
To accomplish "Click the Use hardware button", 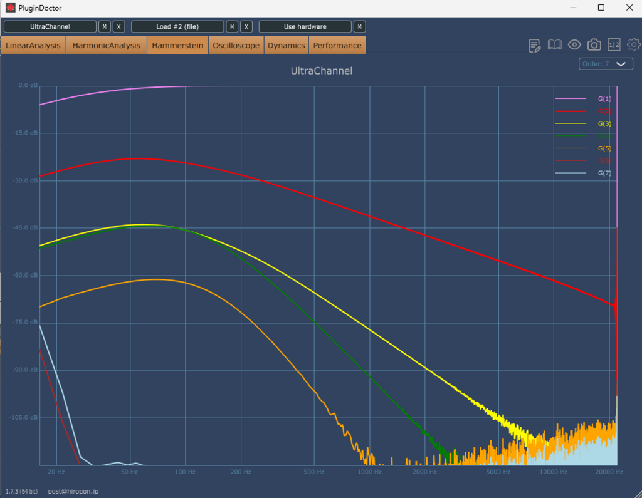I will 305,26.
